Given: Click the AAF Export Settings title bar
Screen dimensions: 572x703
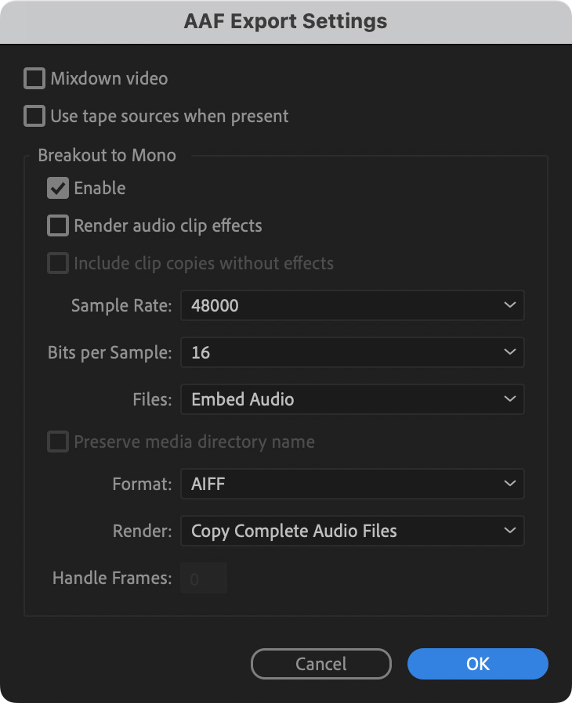Looking at the screenshot, I should (285, 21).
